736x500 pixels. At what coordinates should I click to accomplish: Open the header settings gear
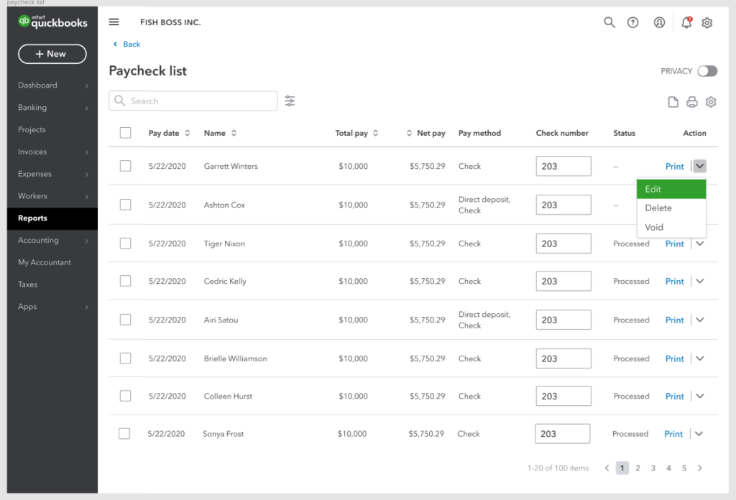click(707, 22)
